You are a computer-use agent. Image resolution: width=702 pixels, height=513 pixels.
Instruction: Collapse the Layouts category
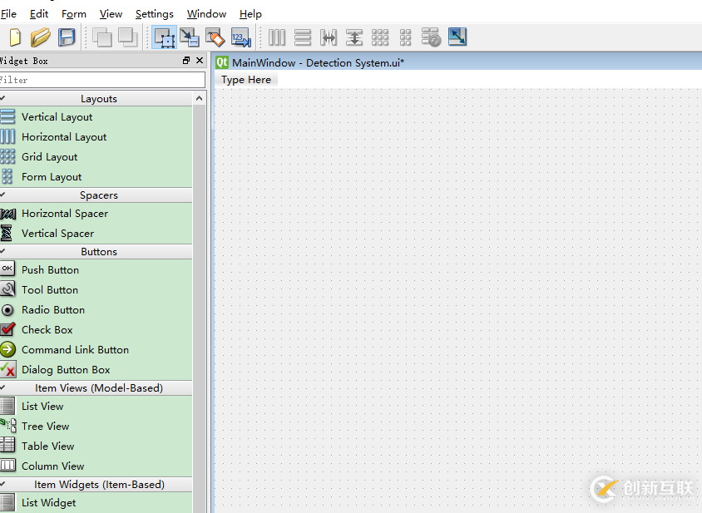point(96,98)
